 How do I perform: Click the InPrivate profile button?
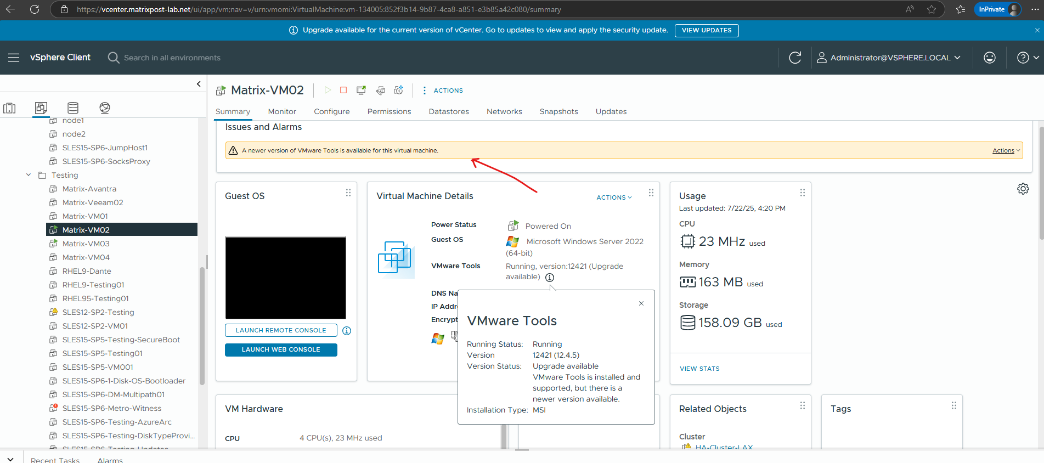(997, 9)
